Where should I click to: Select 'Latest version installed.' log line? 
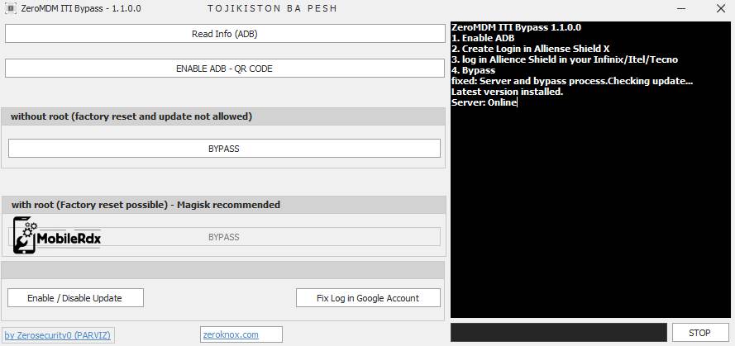click(x=507, y=92)
